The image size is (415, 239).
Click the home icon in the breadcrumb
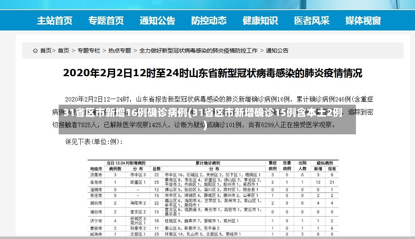35,51
